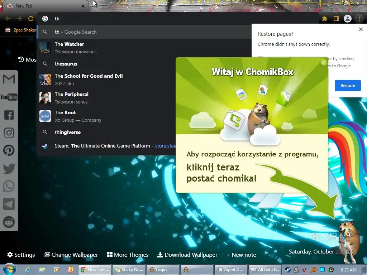The width and height of the screenshot is (367, 275).
Task: Open More Themes
Action: tap(128, 255)
